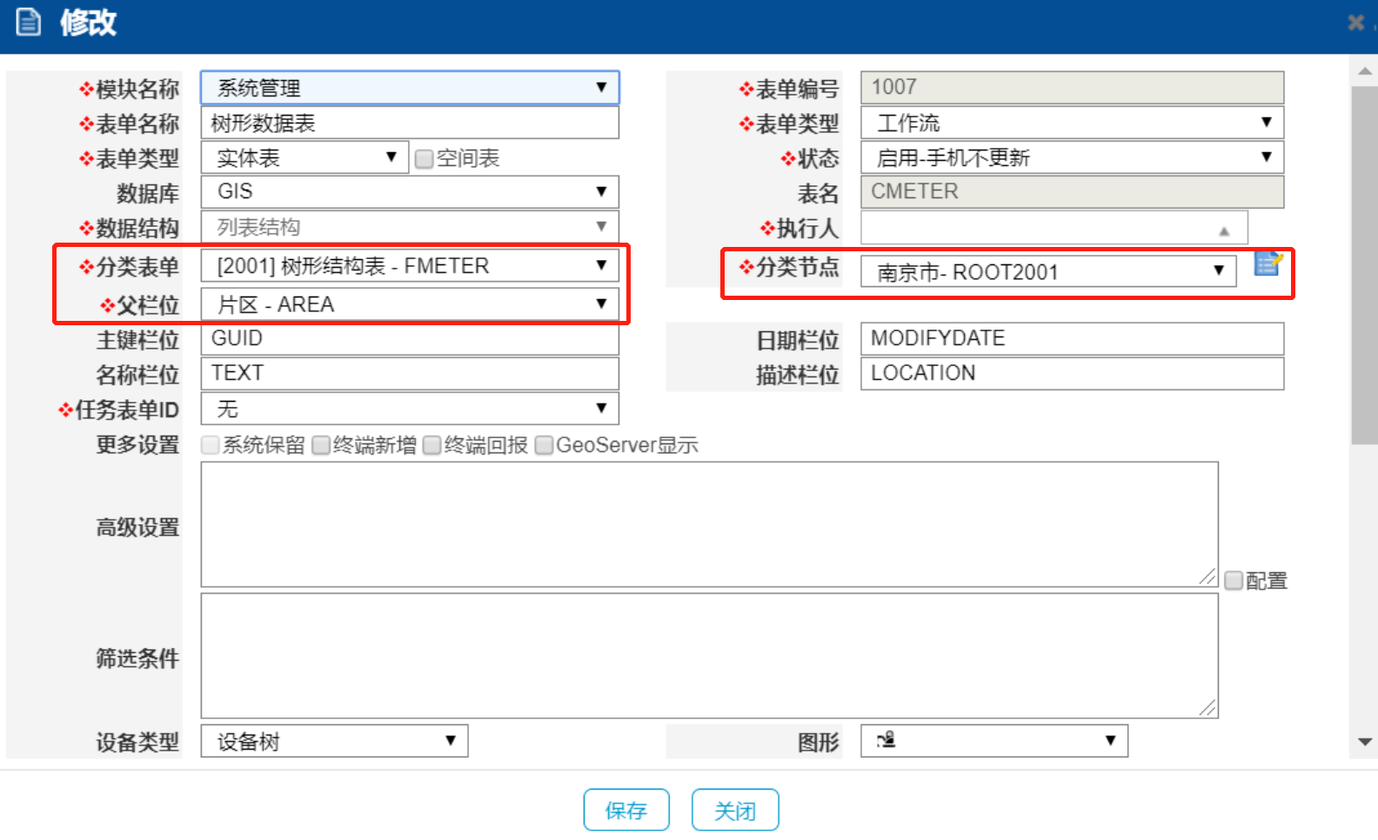Tick the 配置 checkbox
This screenshot has width=1378, height=840.
pos(1234,580)
